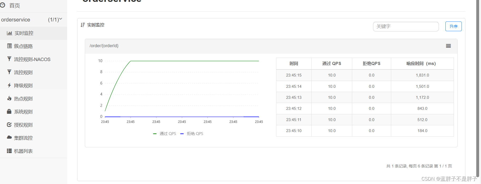The height and width of the screenshot is (184, 481).
Task: Click the 843.0 response time value
Action: click(422, 109)
